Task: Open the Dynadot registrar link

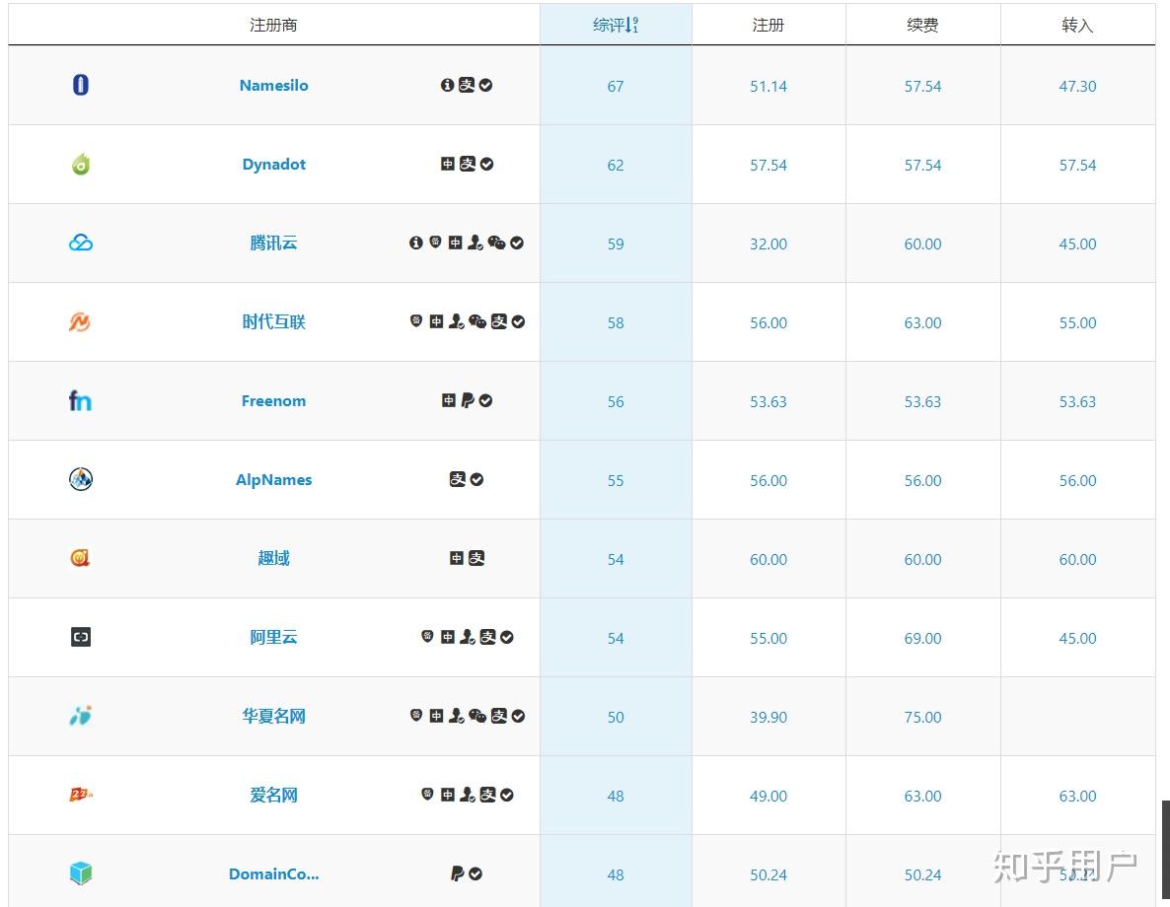Action: pos(274,164)
